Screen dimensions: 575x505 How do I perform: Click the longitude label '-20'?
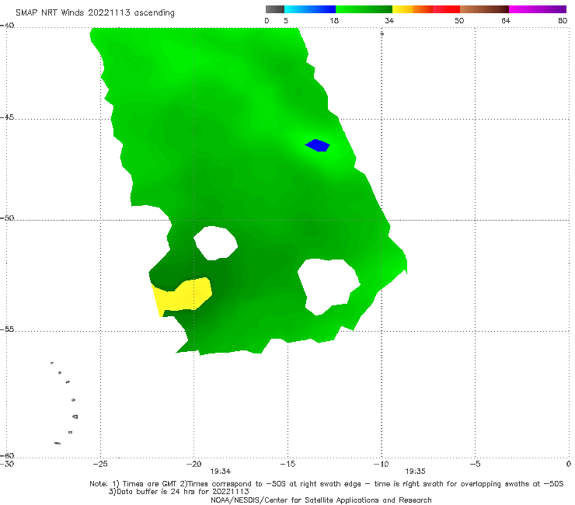(193, 464)
